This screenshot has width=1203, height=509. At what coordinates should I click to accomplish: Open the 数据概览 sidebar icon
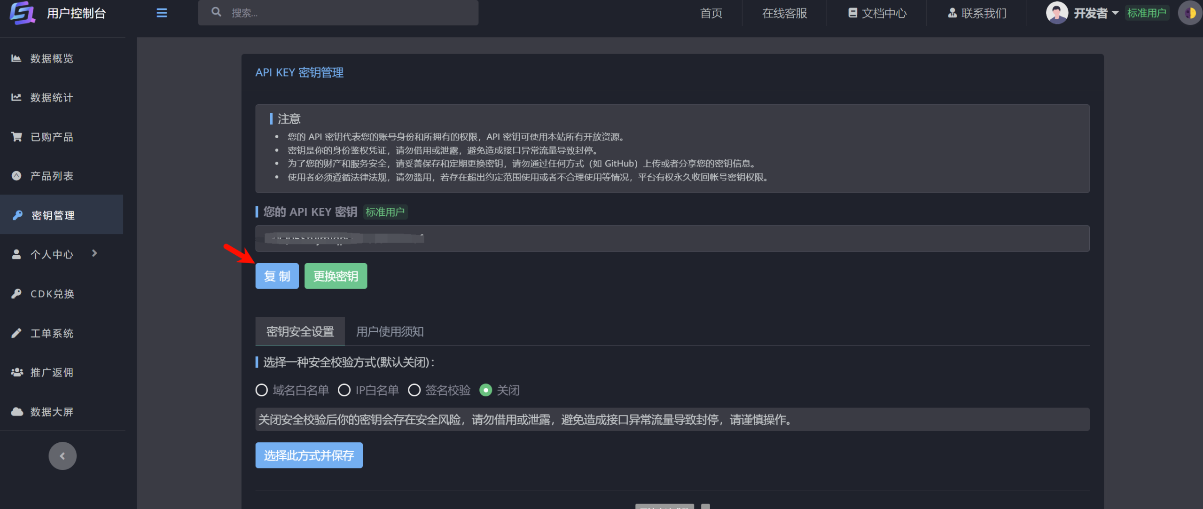click(16, 58)
